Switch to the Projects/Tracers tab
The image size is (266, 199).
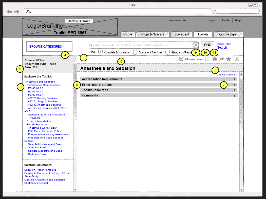click(153, 34)
